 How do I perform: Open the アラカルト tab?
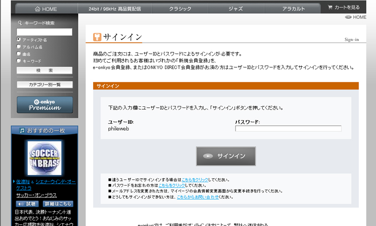293,9
